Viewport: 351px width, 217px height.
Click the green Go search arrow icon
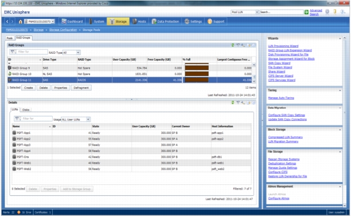pyautogui.click(x=306, y=12)
